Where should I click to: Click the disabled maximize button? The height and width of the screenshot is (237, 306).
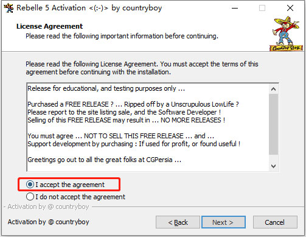click(x=262, y=8)
